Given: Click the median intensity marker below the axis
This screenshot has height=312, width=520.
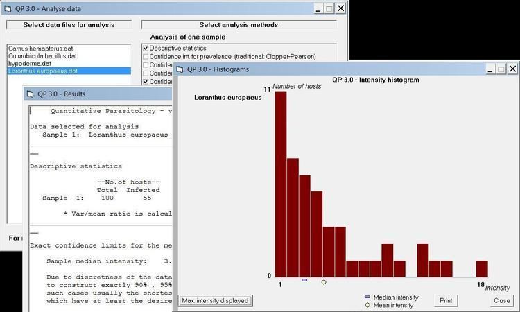Looking at the screenshot, I should [x=304, y=280].
